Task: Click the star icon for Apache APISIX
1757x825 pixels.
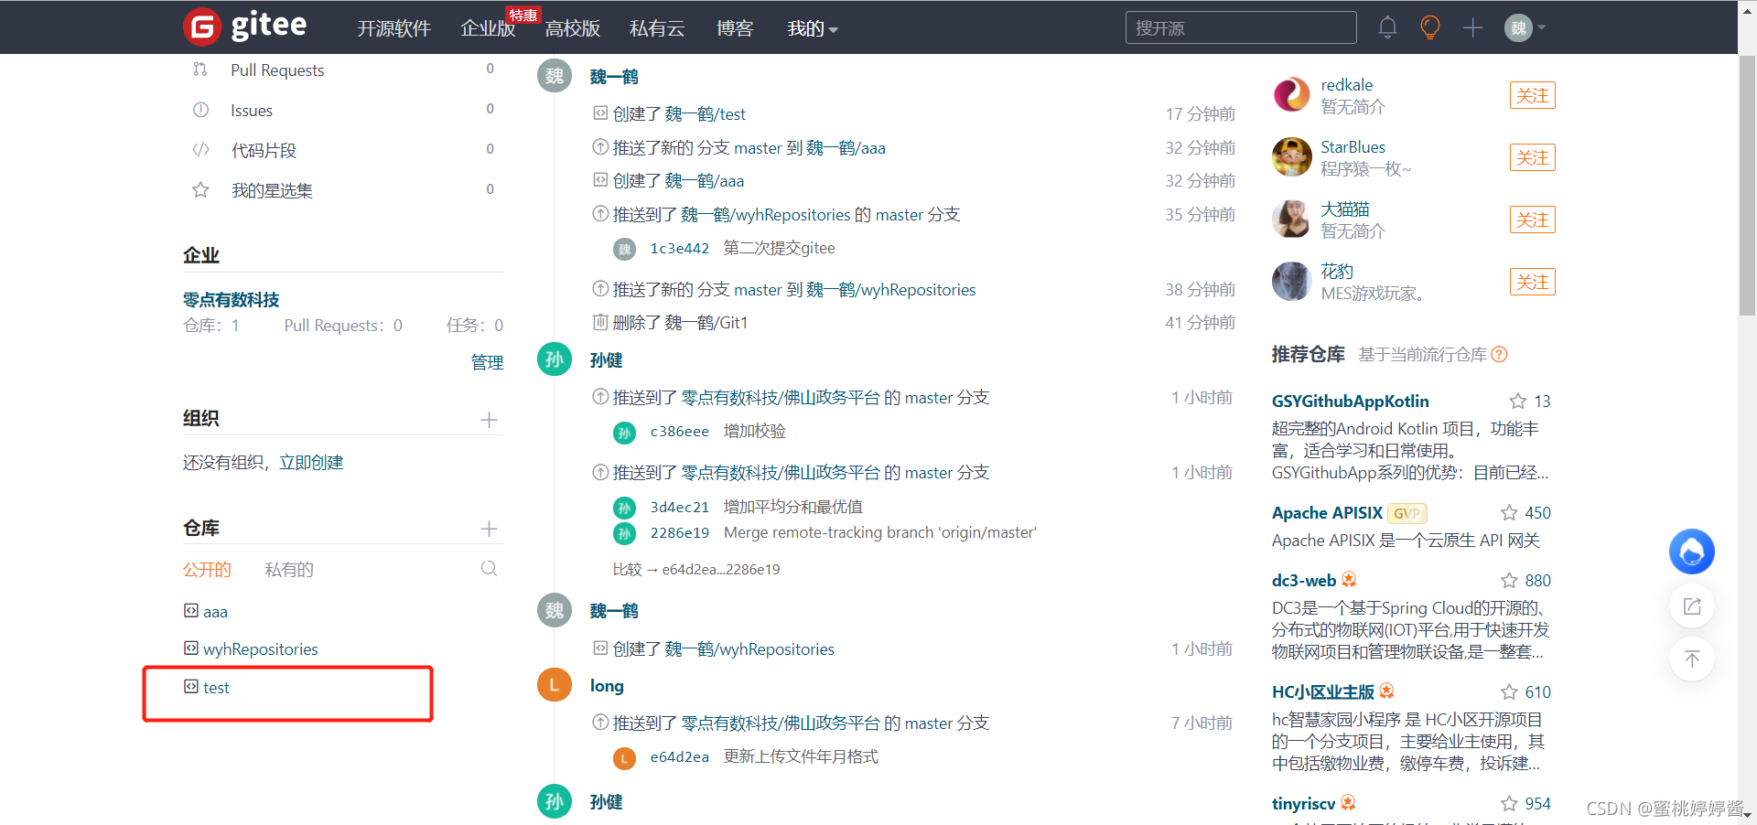Action: (1509, 513)
